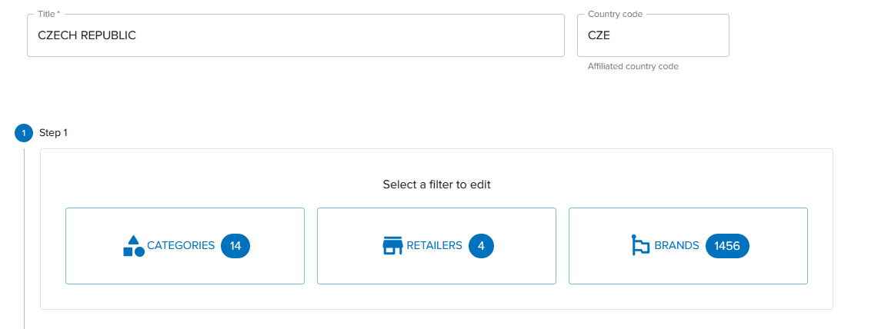Screen dimensions: 878x329
Task: Click the BRANDS text label
Action: click(x=676, y=246)
